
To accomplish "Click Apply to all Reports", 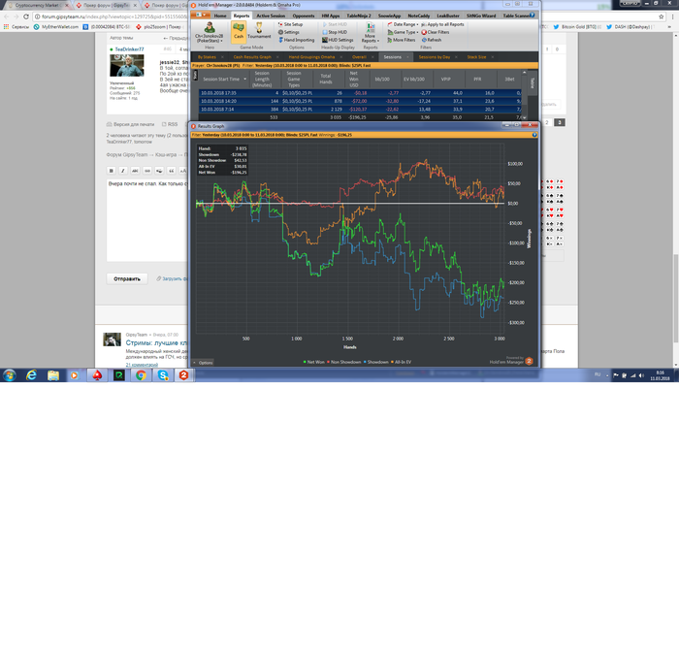I will pyautogui.click(x=442, y=24).
